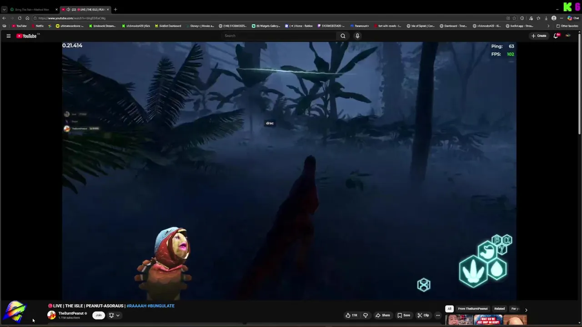Screen dimensions: 582x327
Task: Create a Clip of the stream
Action: point(423,315)
